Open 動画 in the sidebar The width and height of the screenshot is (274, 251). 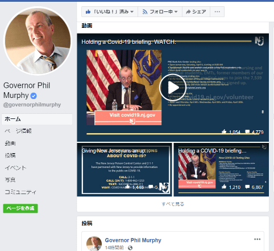pyautogui.click(x=10, y=143)
